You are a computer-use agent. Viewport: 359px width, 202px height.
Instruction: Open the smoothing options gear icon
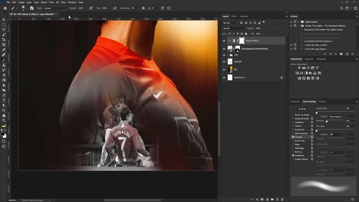coord(144,8)
